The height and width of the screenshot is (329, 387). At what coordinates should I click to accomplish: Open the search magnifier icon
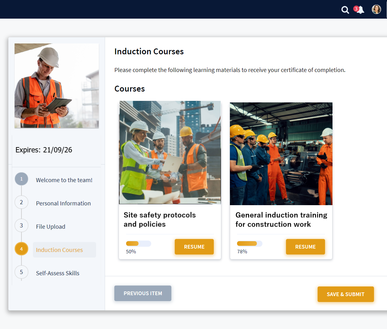[345, 10]
